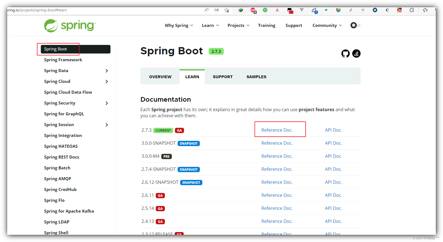This screenshot has height=242, width=443.
Task: Click the hash symbol extension icon
Action: (375, 10)
